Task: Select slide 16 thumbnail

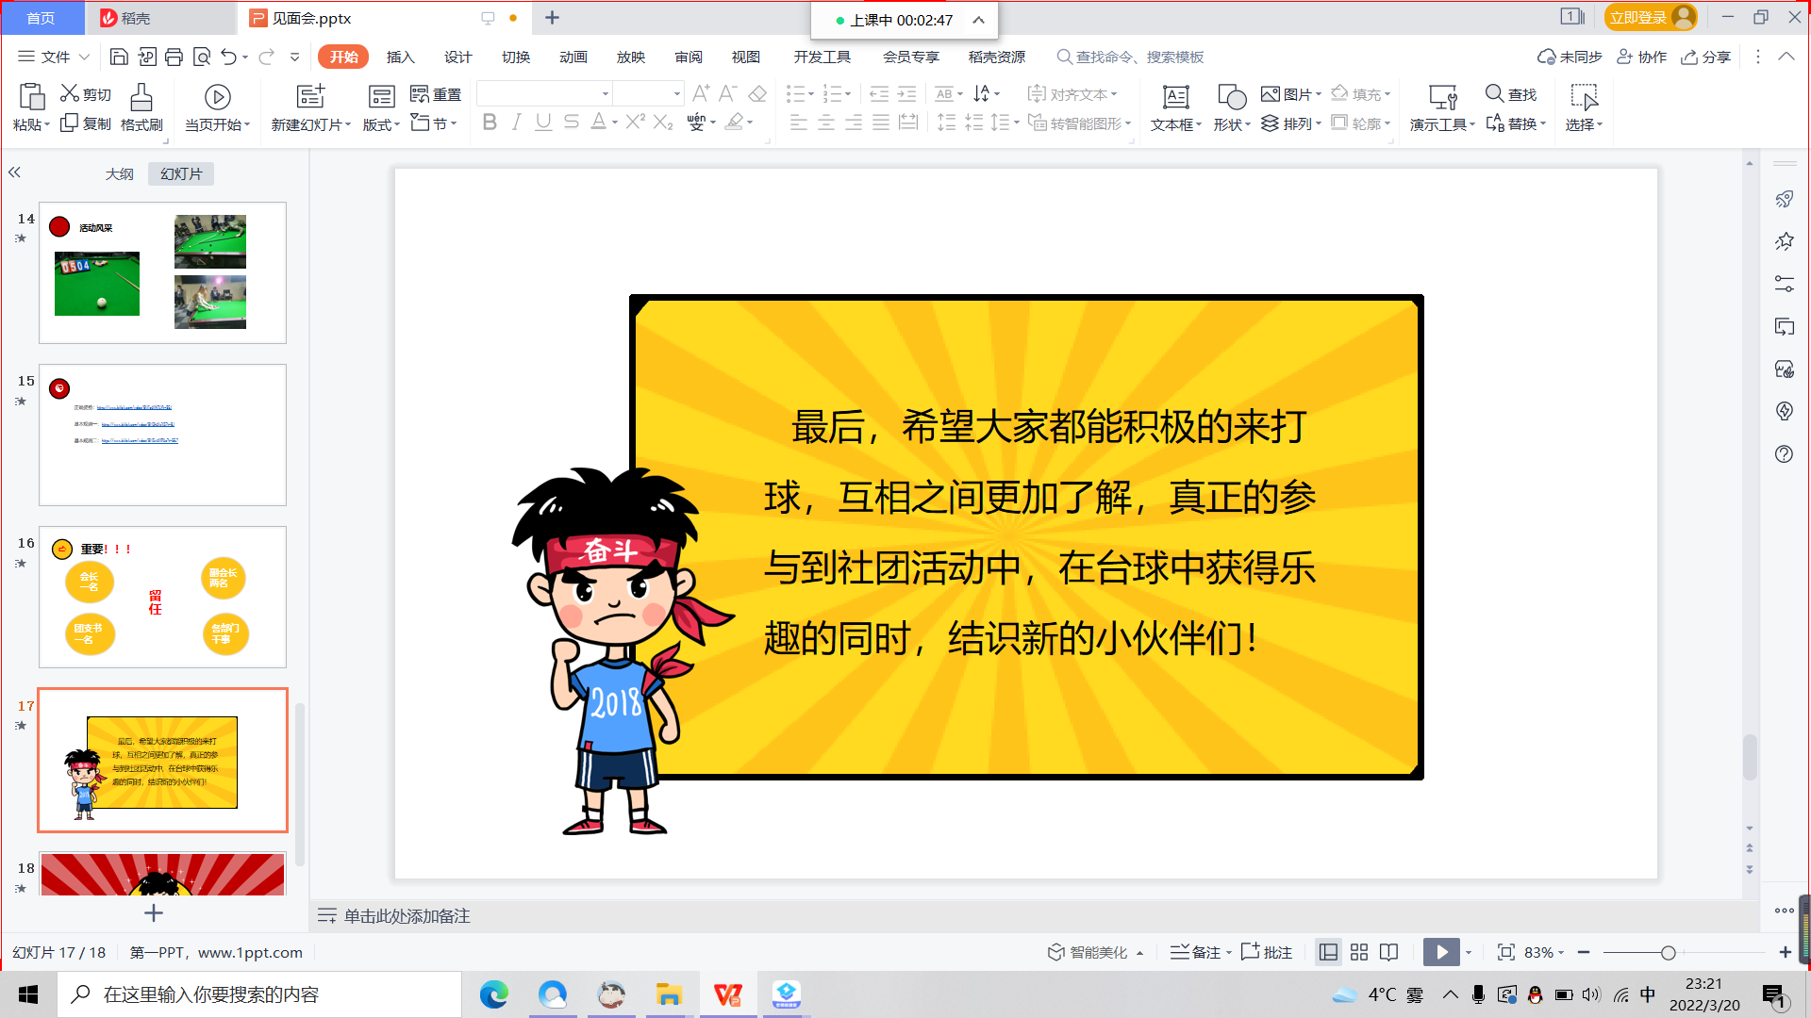Action: (162, 597)
